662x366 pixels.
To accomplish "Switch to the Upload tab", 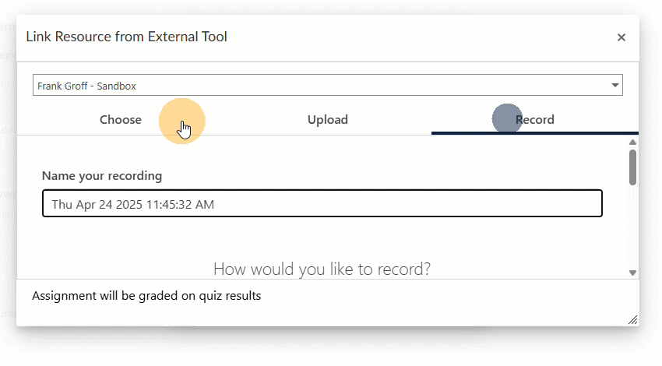I will pyautogui.click(x=327, y=120).
